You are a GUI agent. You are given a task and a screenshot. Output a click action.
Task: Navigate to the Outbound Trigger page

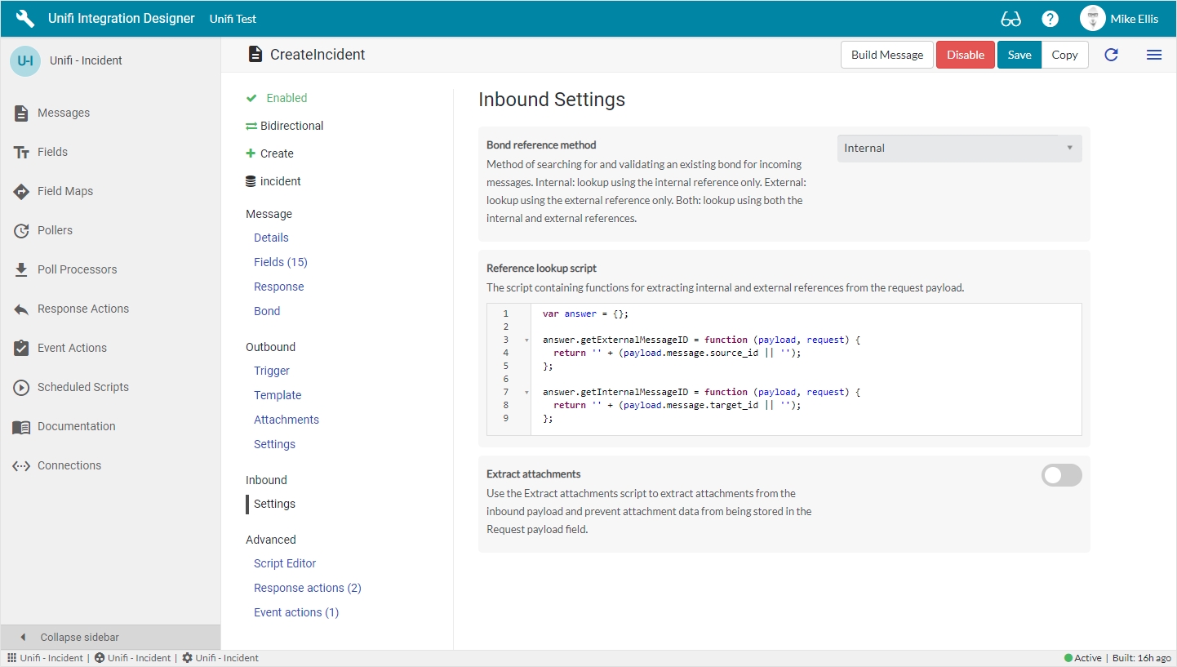(x=271, y=371)
